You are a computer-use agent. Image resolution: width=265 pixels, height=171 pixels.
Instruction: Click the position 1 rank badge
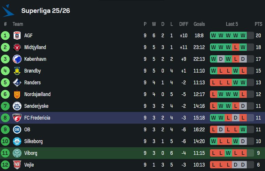pyautogui.click(x=5, y=36)
